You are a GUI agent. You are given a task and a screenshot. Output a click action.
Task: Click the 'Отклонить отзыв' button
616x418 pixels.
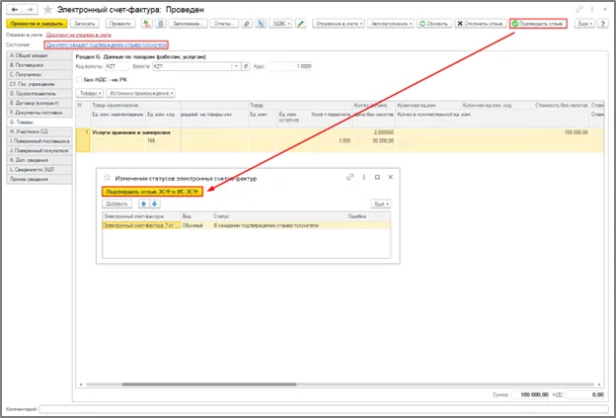click(x=481, y=24)
